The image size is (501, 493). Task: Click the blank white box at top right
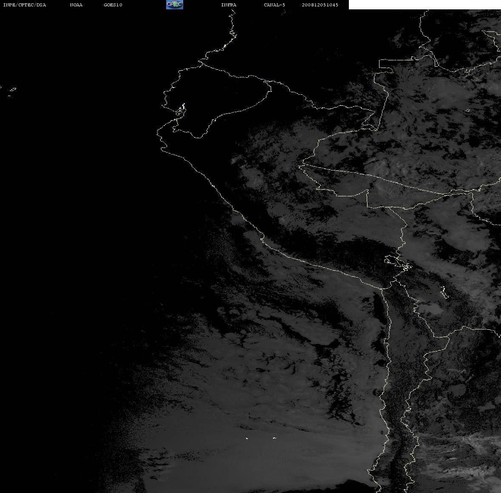(x=425, y=5)
